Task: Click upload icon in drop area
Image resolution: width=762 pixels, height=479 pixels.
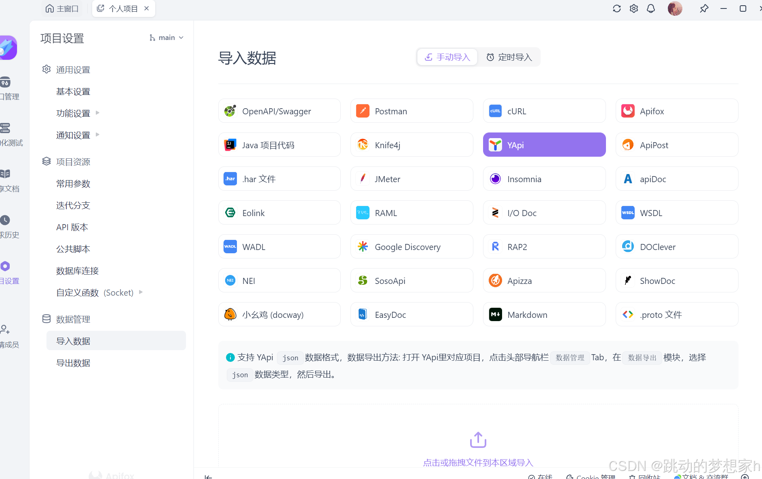Action: pos(478,440)
